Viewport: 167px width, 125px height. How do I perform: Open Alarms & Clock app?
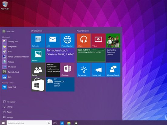[x=11, y=72]
